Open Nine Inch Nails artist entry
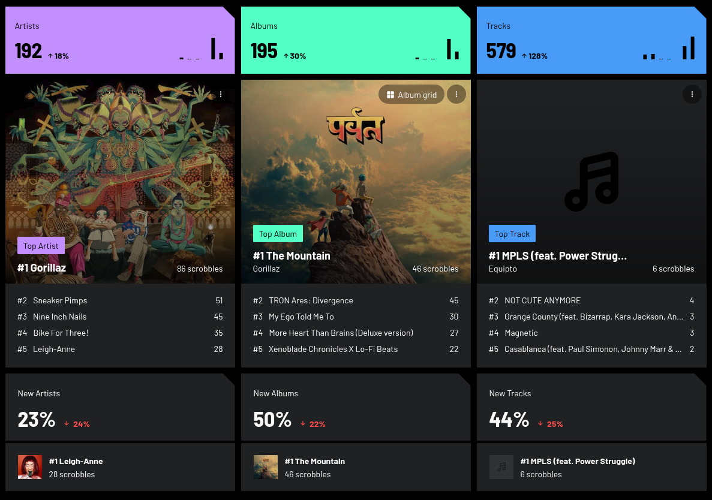 59,317
